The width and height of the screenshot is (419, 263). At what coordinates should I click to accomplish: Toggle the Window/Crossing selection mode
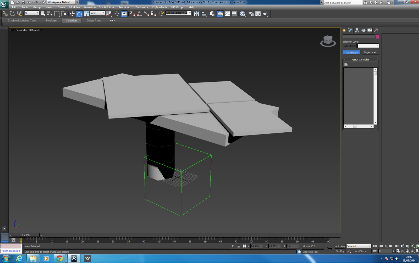(64, 14)
